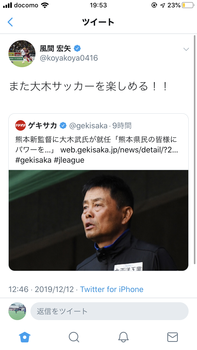Open the Messages envelope tab
Screen dimensions: 197x350
point(173,337)
